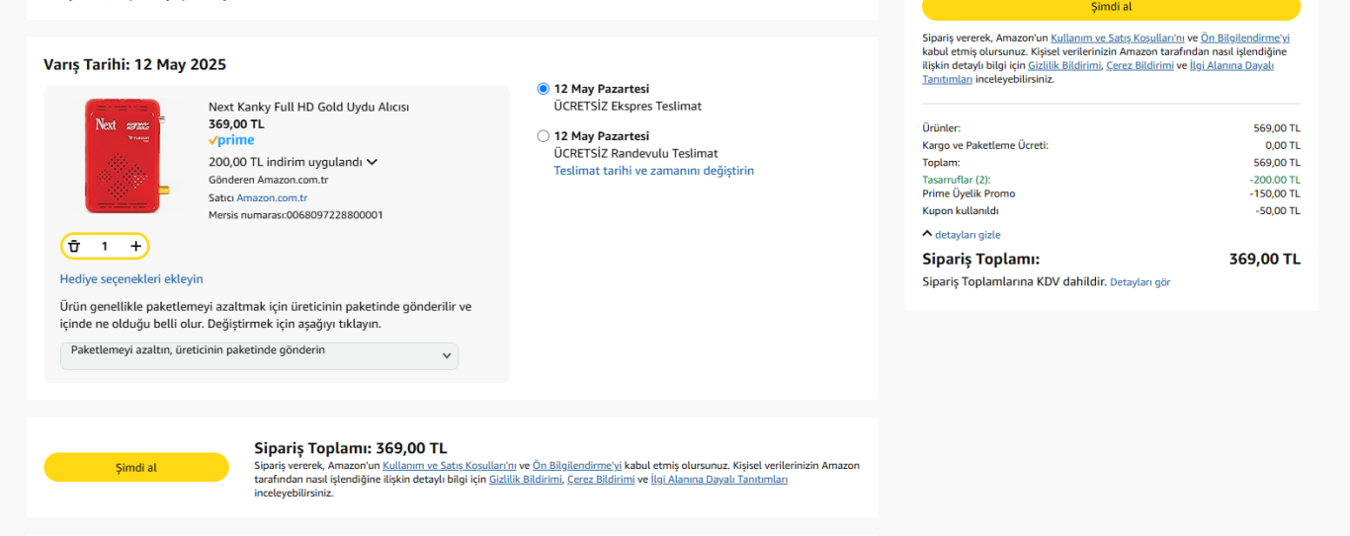Click Hediye seçenekleri ekleyin link
Image resolution: width=1350 pixels, height=536 pixels.
(x=131, y=279)
